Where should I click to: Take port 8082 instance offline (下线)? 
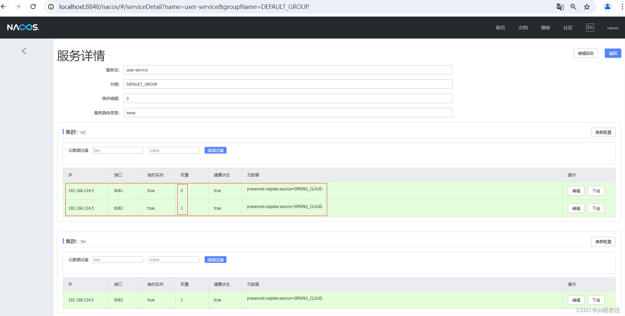[596, 208]
